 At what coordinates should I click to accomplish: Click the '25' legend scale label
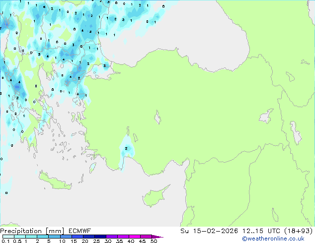(x=96, y=241)
